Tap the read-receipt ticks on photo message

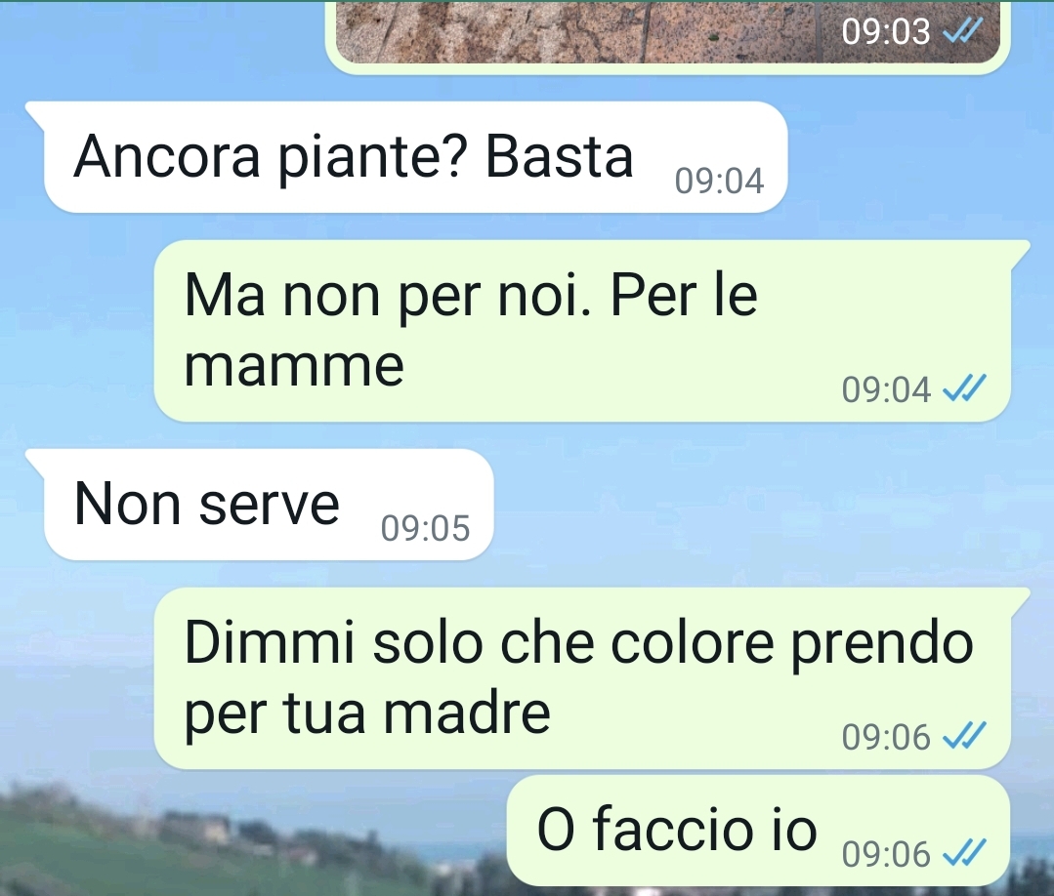[963, 31]
